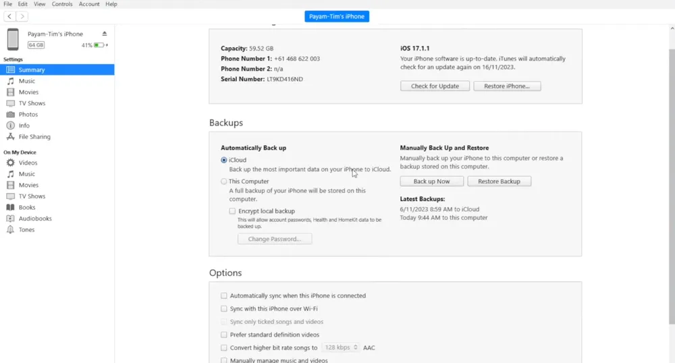The width and height of the screenshot is (675, 363).
Task: Click the TV Shows icon under On My Device
Action: [10, 196]
